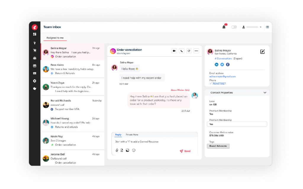The height and width of the screenshot is (189, 303).
Task: Collapse the Contact Properties section
Action: [265, 93]
